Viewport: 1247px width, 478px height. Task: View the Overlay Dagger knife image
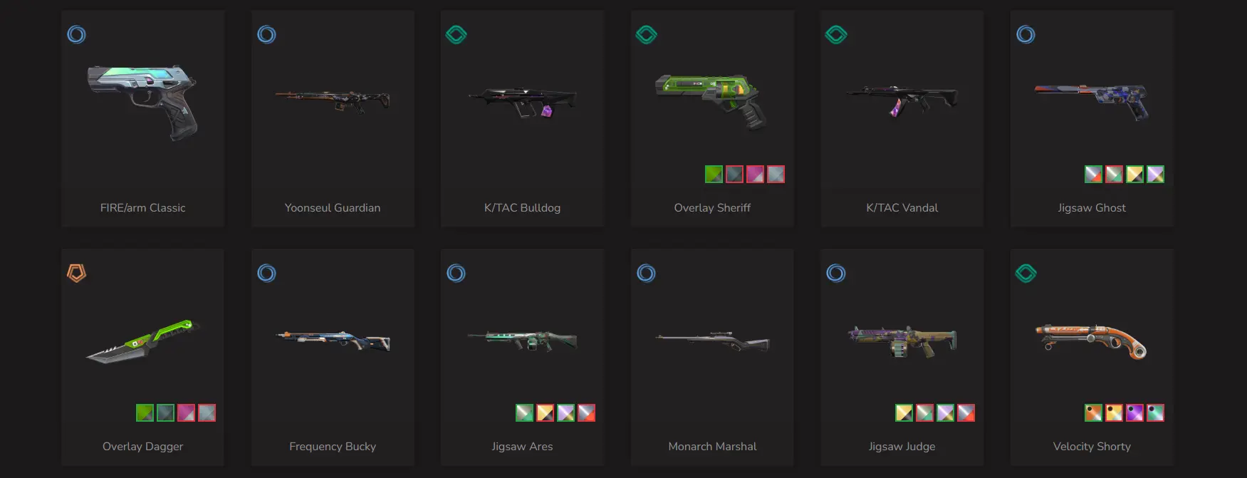tap(142, 341)
